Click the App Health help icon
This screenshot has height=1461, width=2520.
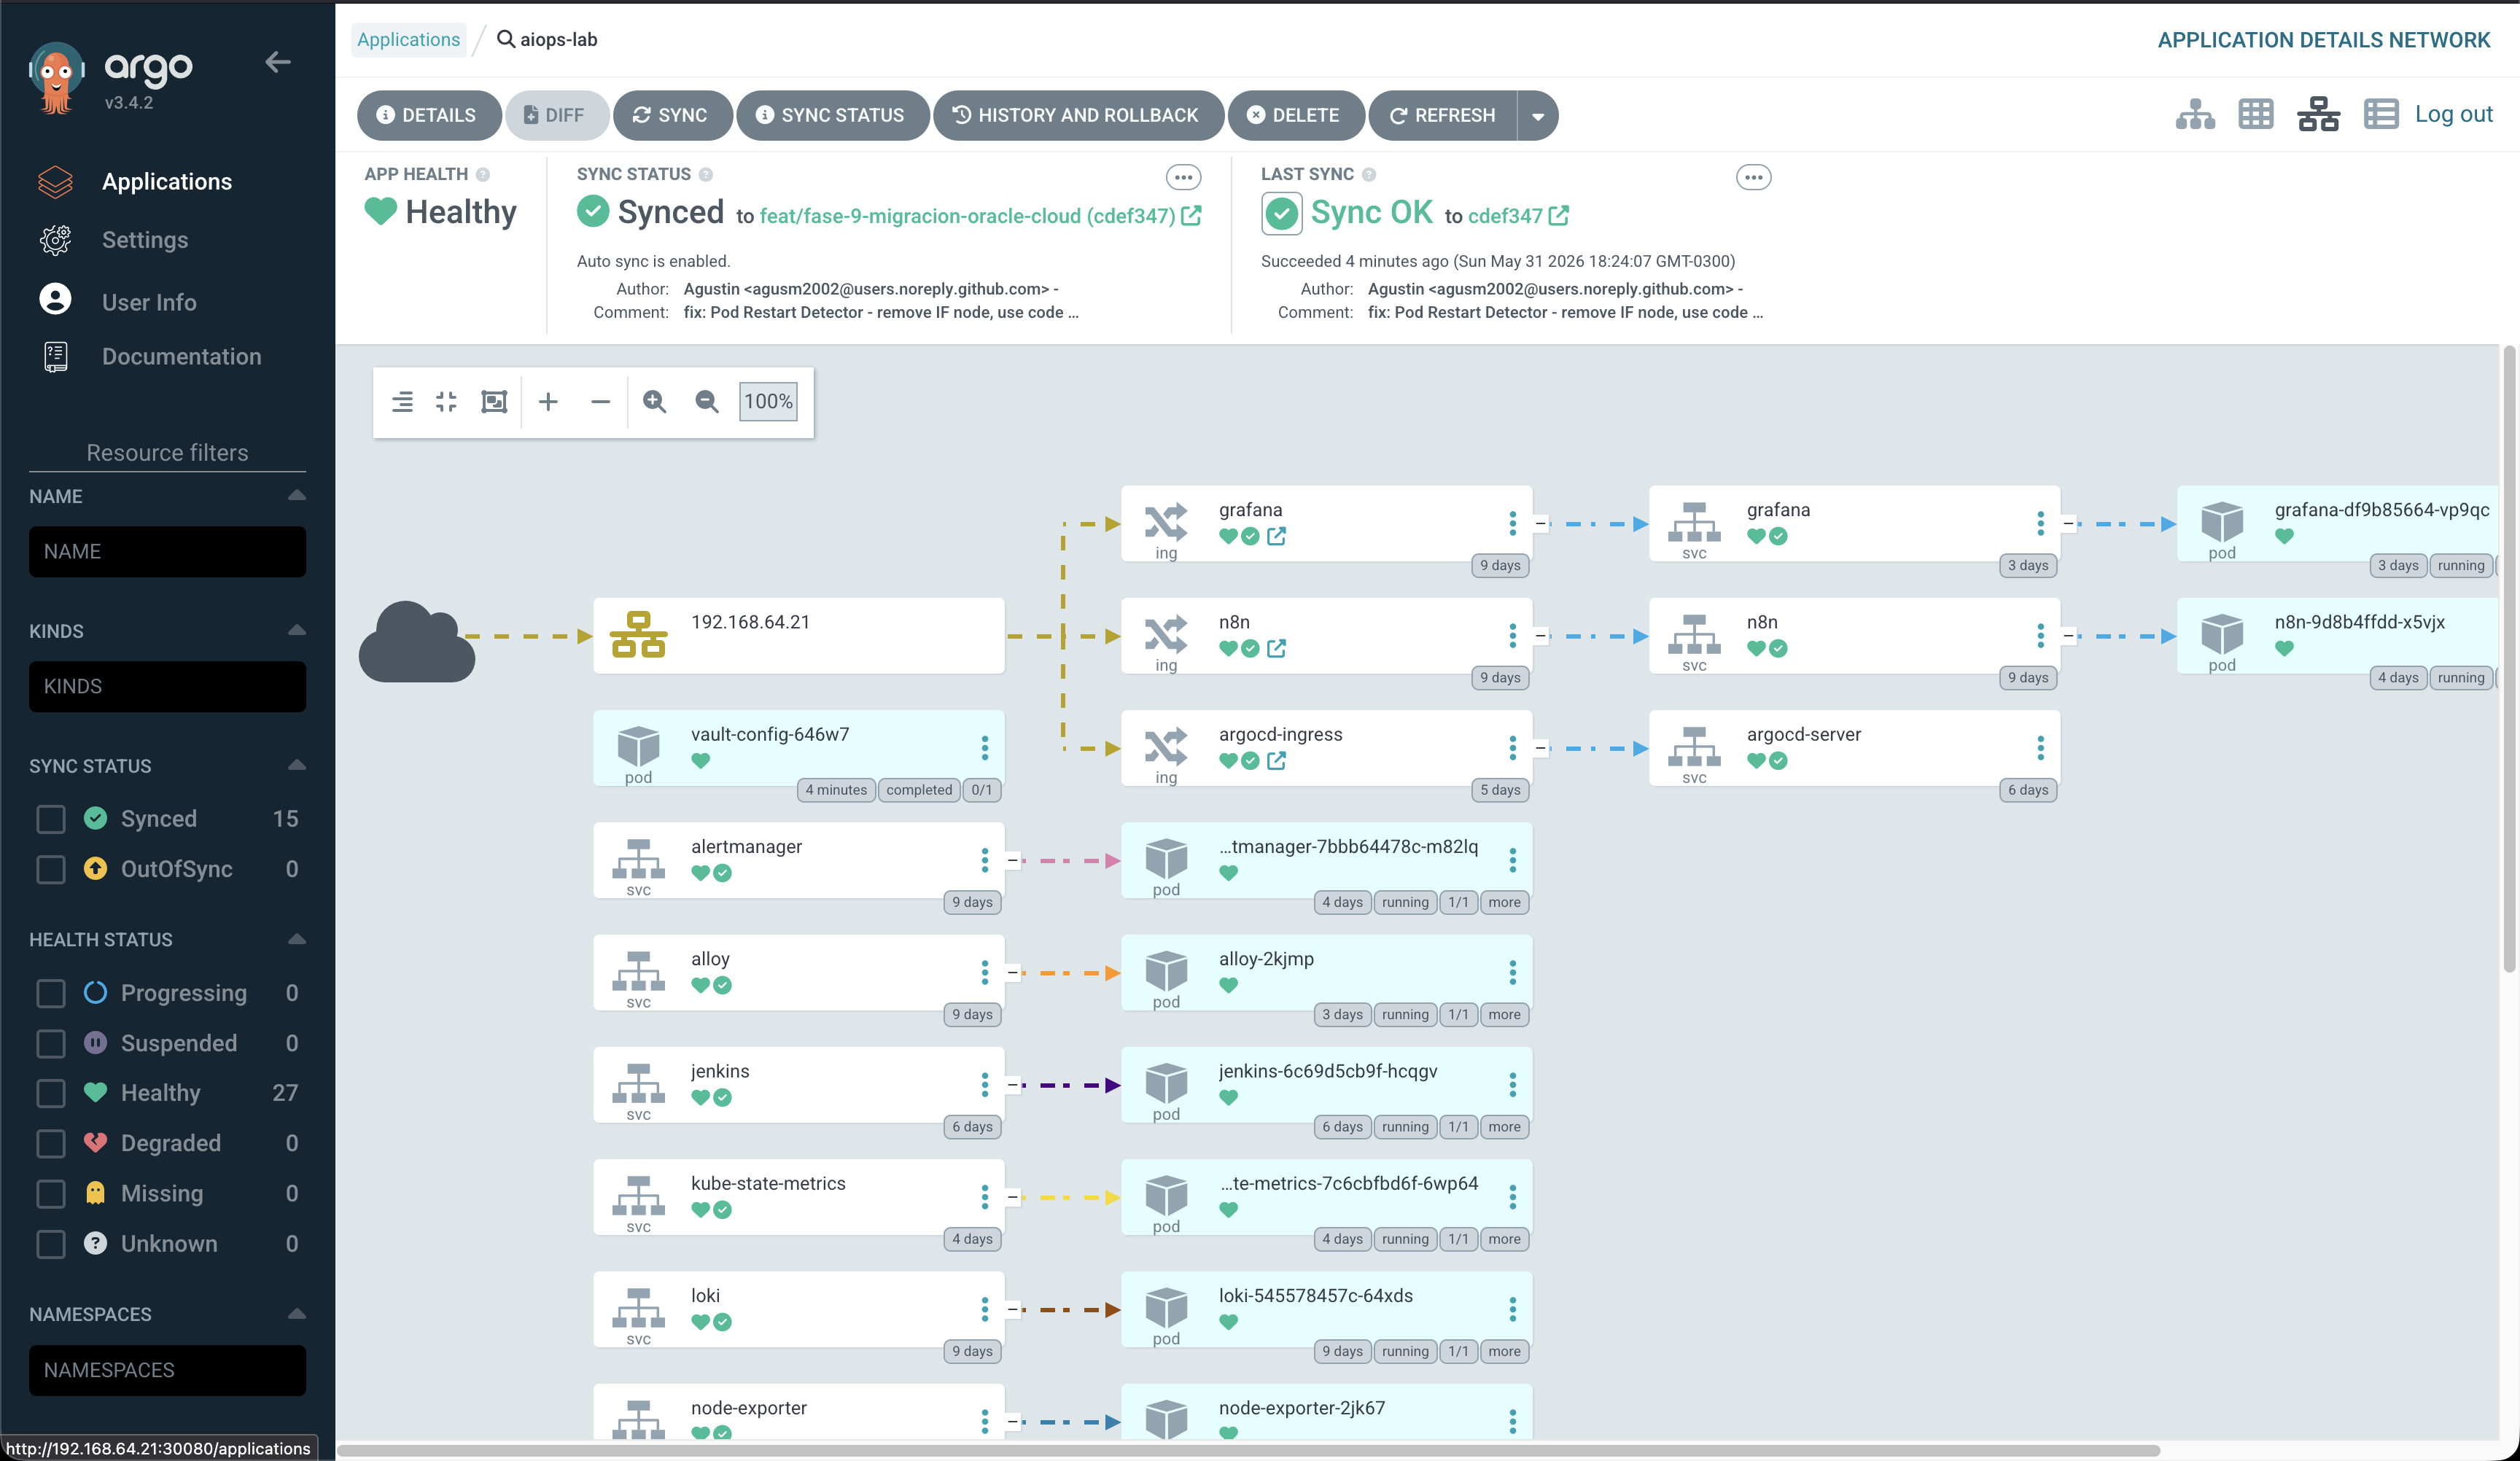click(483, 174)
